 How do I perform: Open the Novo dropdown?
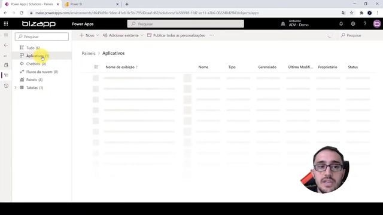pyautogui.click(x=89, y=35)
